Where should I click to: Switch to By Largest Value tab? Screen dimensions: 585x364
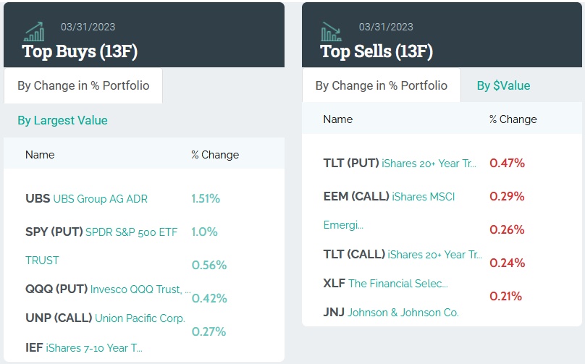[x=62, y=120]
